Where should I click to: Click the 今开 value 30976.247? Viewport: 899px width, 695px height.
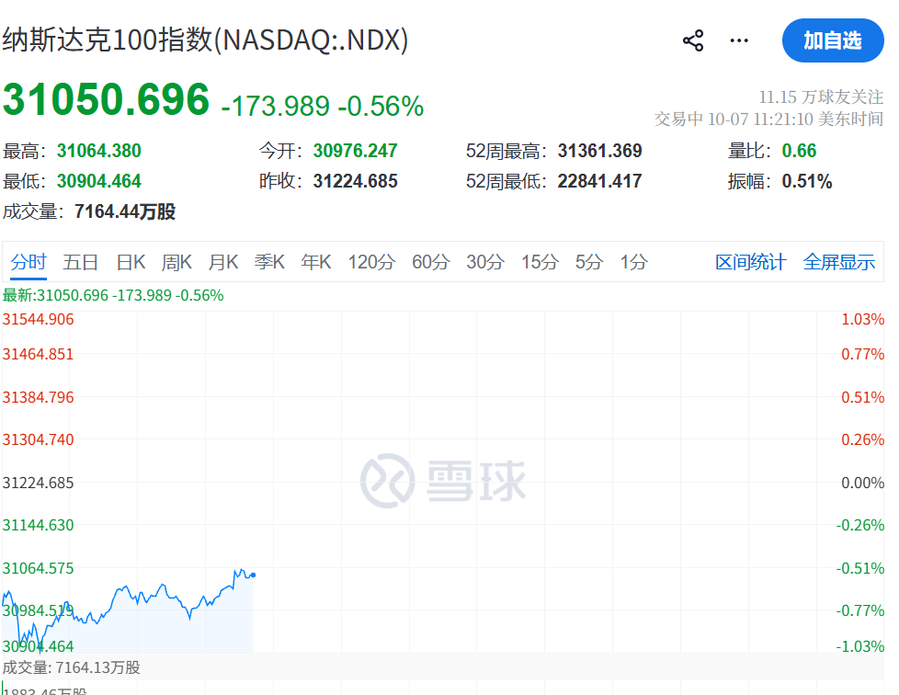click(x=355, y=151)
